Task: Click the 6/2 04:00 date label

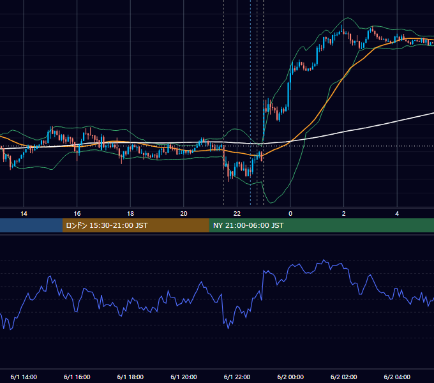Action: coord(397,377)
